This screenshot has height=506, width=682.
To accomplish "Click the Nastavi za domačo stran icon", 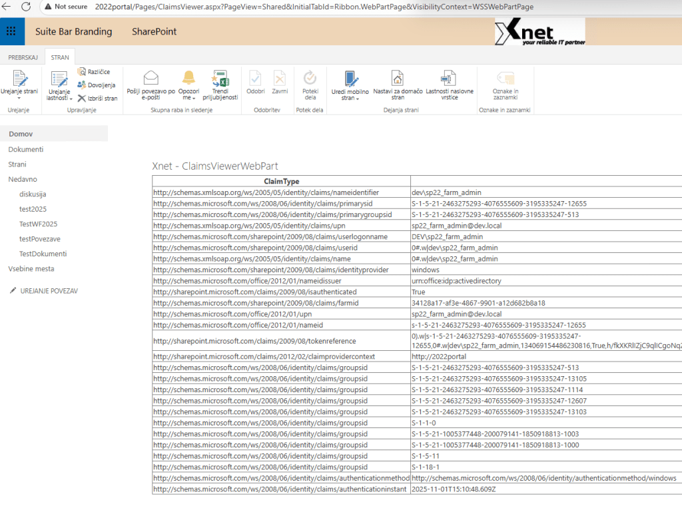I will (397, 79).
